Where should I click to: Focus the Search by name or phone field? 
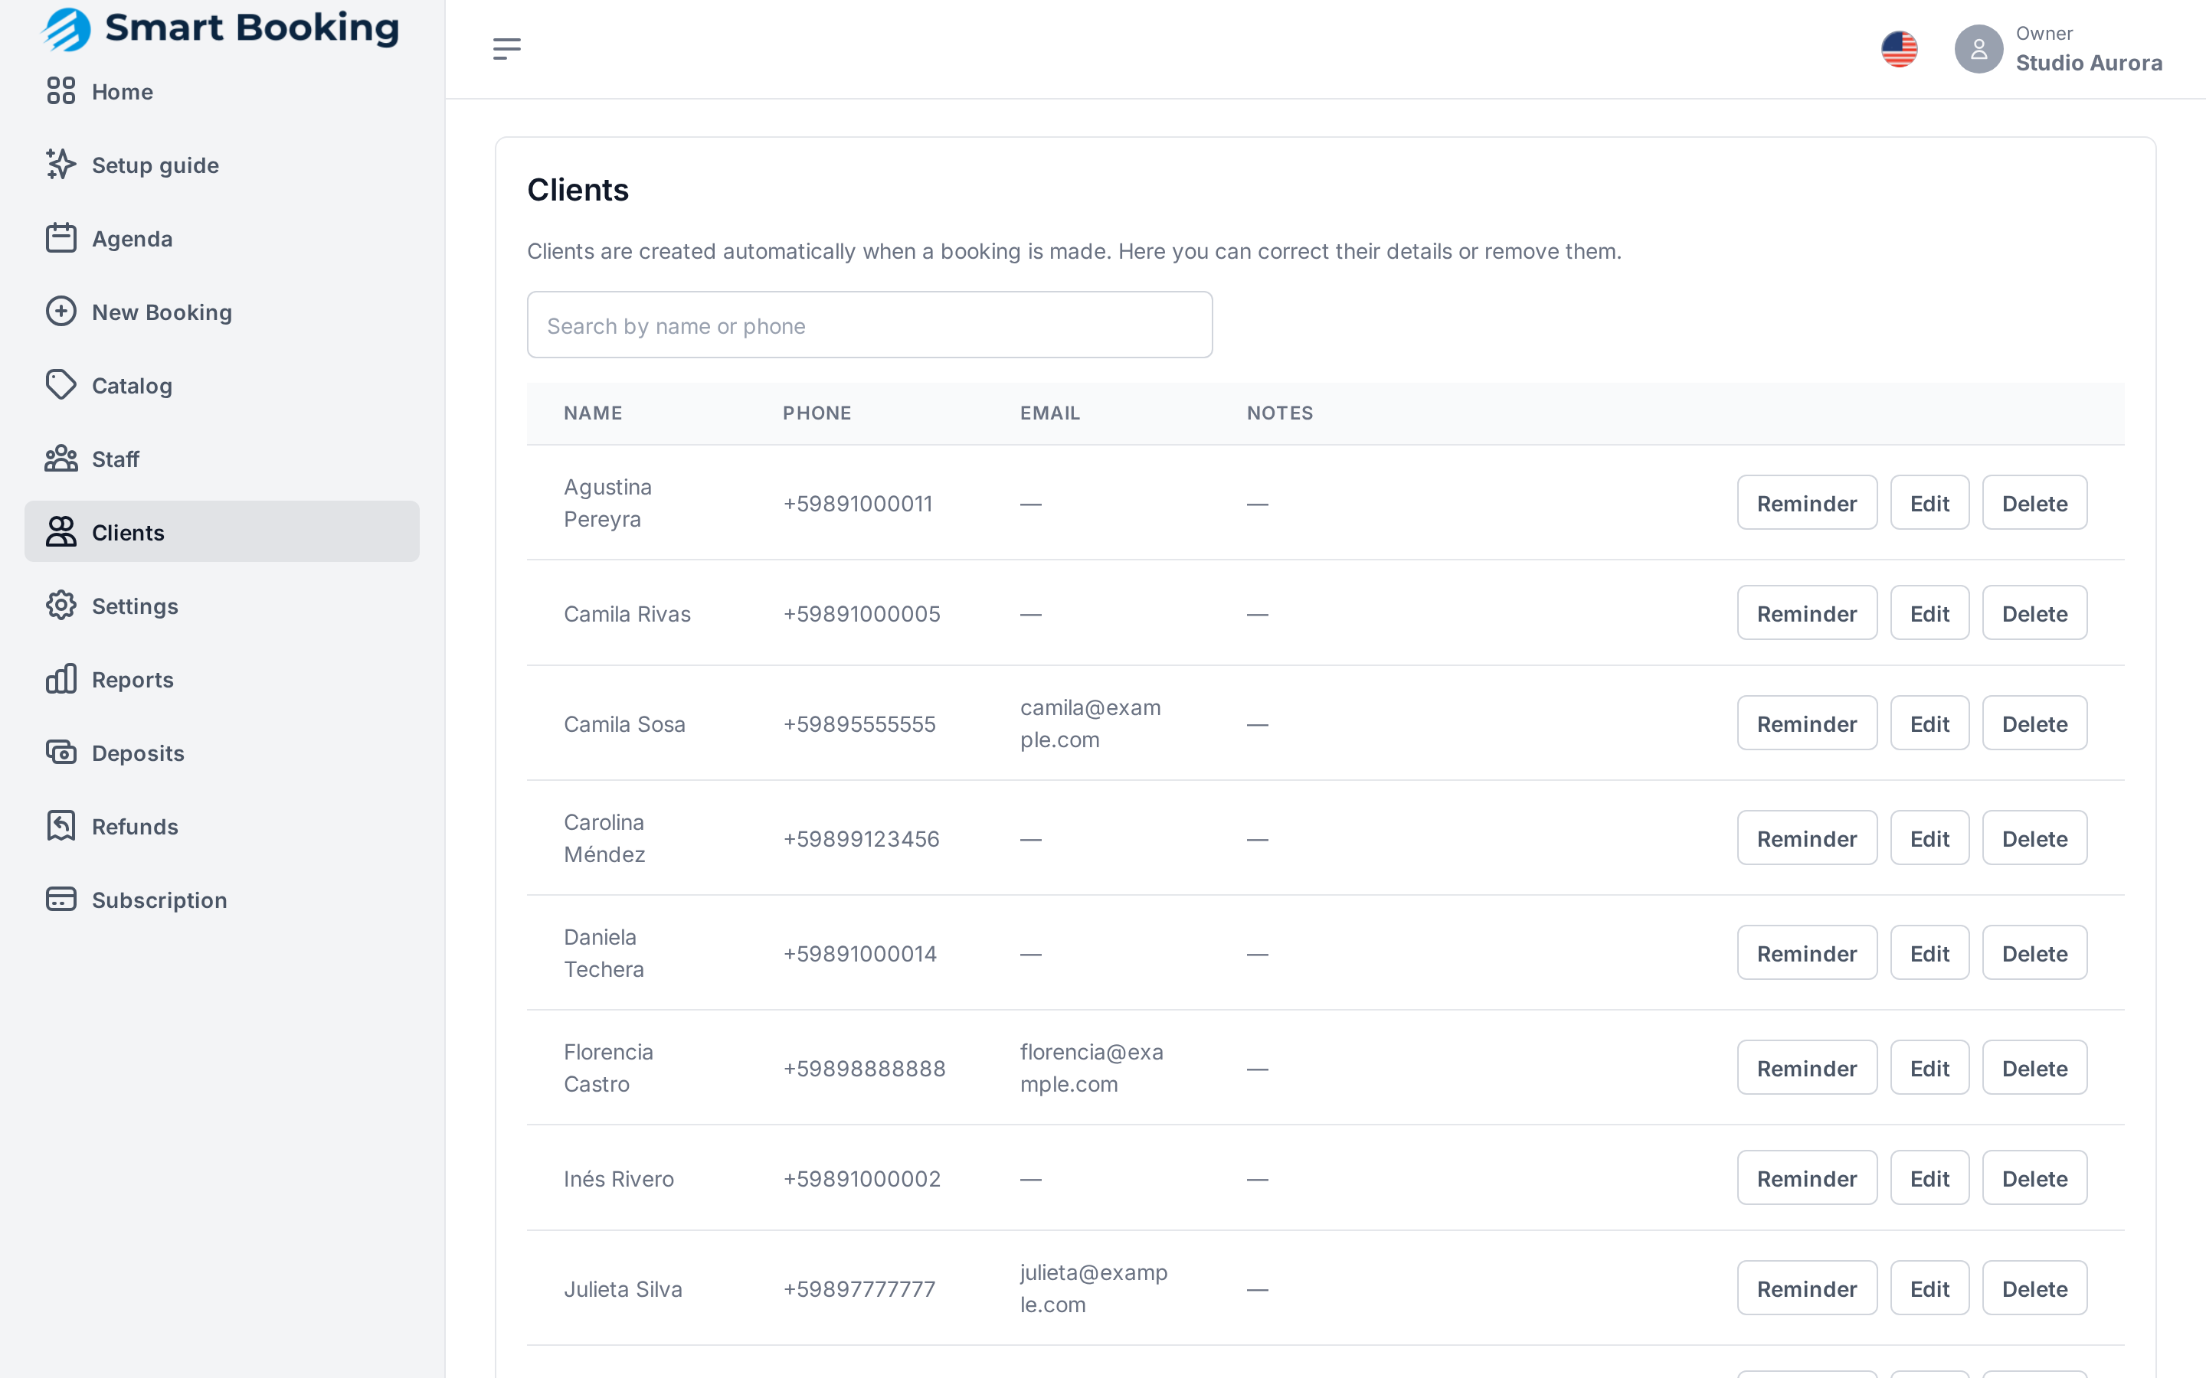pos(869,325)
